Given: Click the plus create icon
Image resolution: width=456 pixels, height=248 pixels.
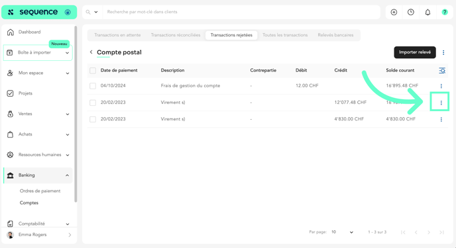Looking at the screenshot, I should pyautogui.click(x=394, y=12).
